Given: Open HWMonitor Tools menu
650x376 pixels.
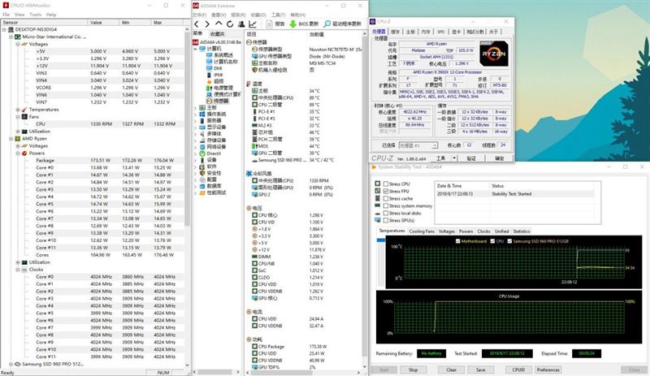Looking at the screenshot, I should click(35, 15).
